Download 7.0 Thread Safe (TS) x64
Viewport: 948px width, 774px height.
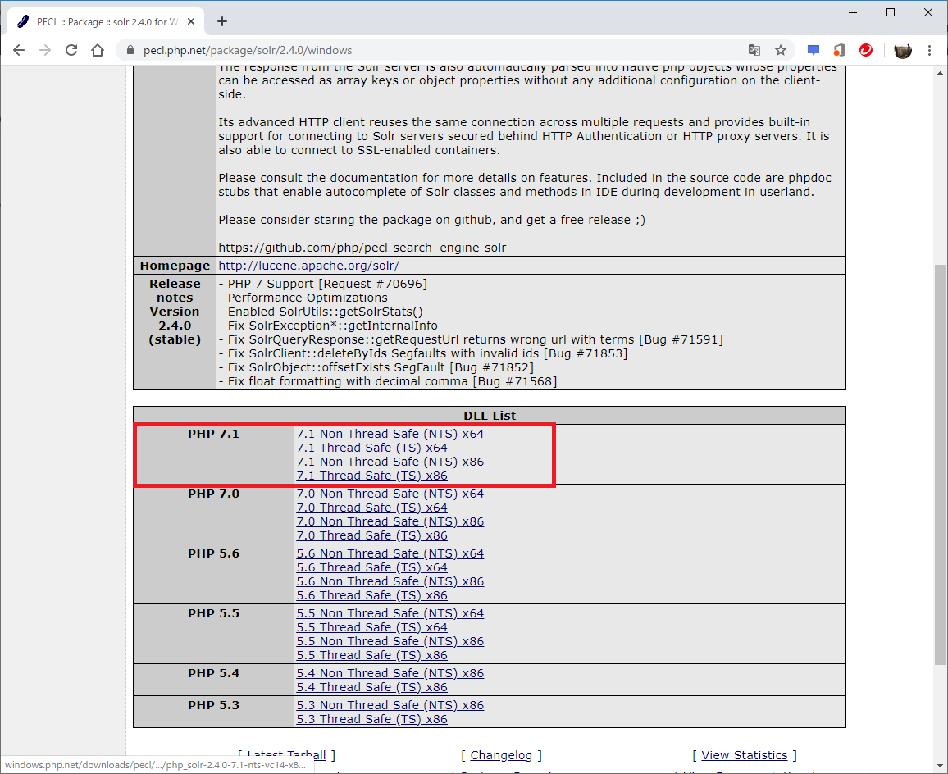click(371, 508)
